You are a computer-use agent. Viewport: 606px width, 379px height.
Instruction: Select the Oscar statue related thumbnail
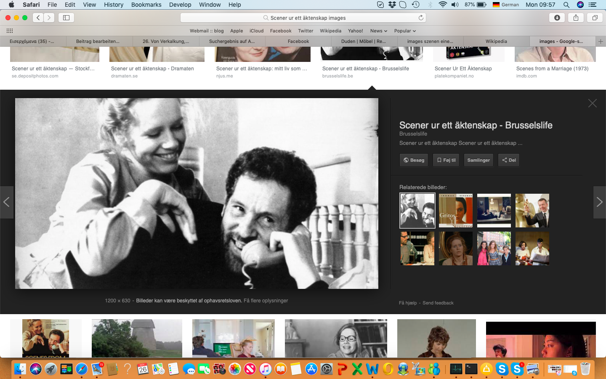pyautogui.click(x=532, y=211)
